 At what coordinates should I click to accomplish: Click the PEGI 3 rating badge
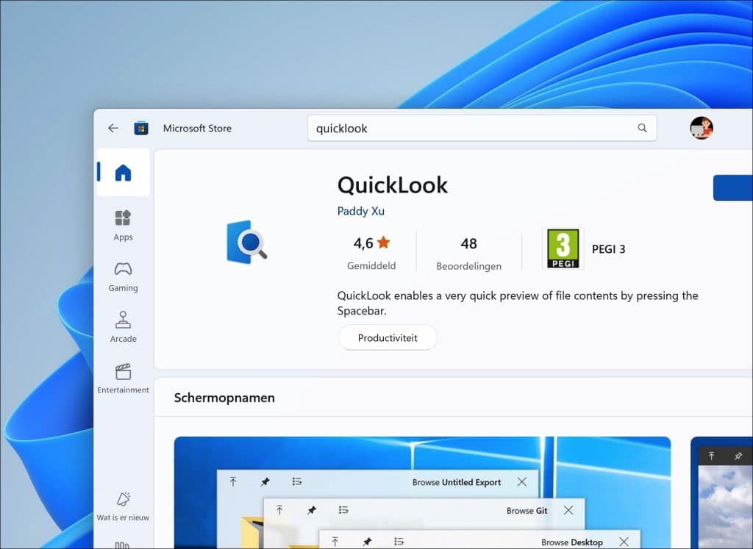(x=563, y=248)
